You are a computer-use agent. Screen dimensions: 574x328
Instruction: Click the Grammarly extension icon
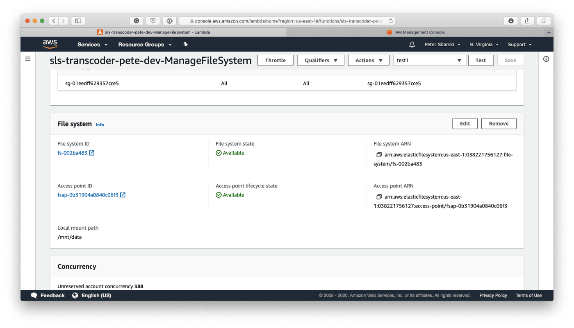[137, 20]
